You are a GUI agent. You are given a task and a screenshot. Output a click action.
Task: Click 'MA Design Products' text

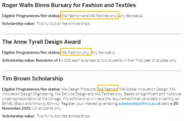tap(79, 89)
